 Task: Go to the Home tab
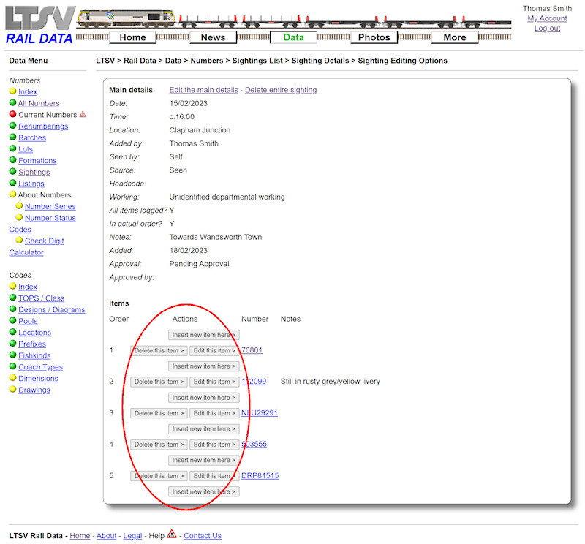(x=132, y=37)
